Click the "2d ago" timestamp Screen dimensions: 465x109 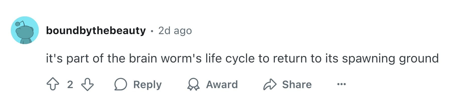[x=175, y=31]
